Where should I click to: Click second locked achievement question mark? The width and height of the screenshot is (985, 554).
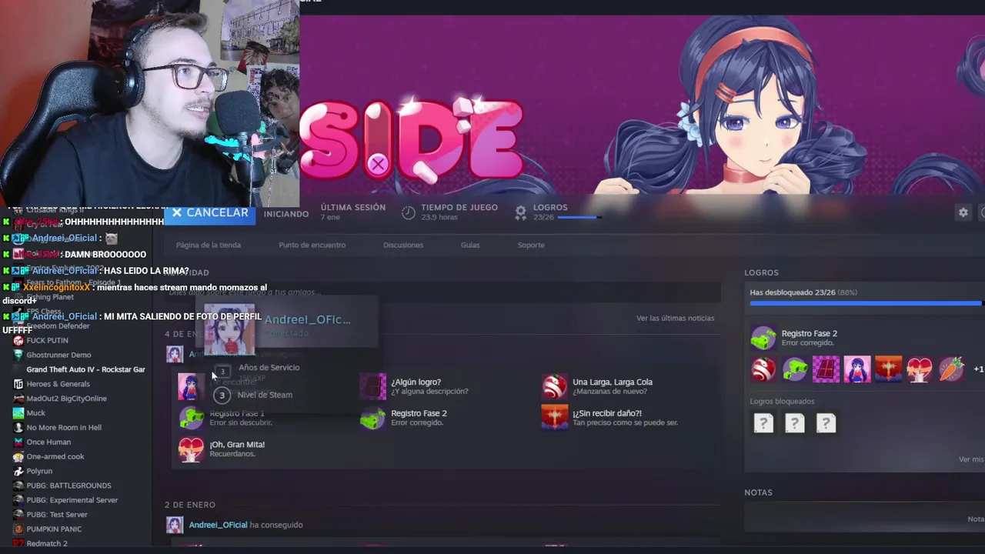795,422
